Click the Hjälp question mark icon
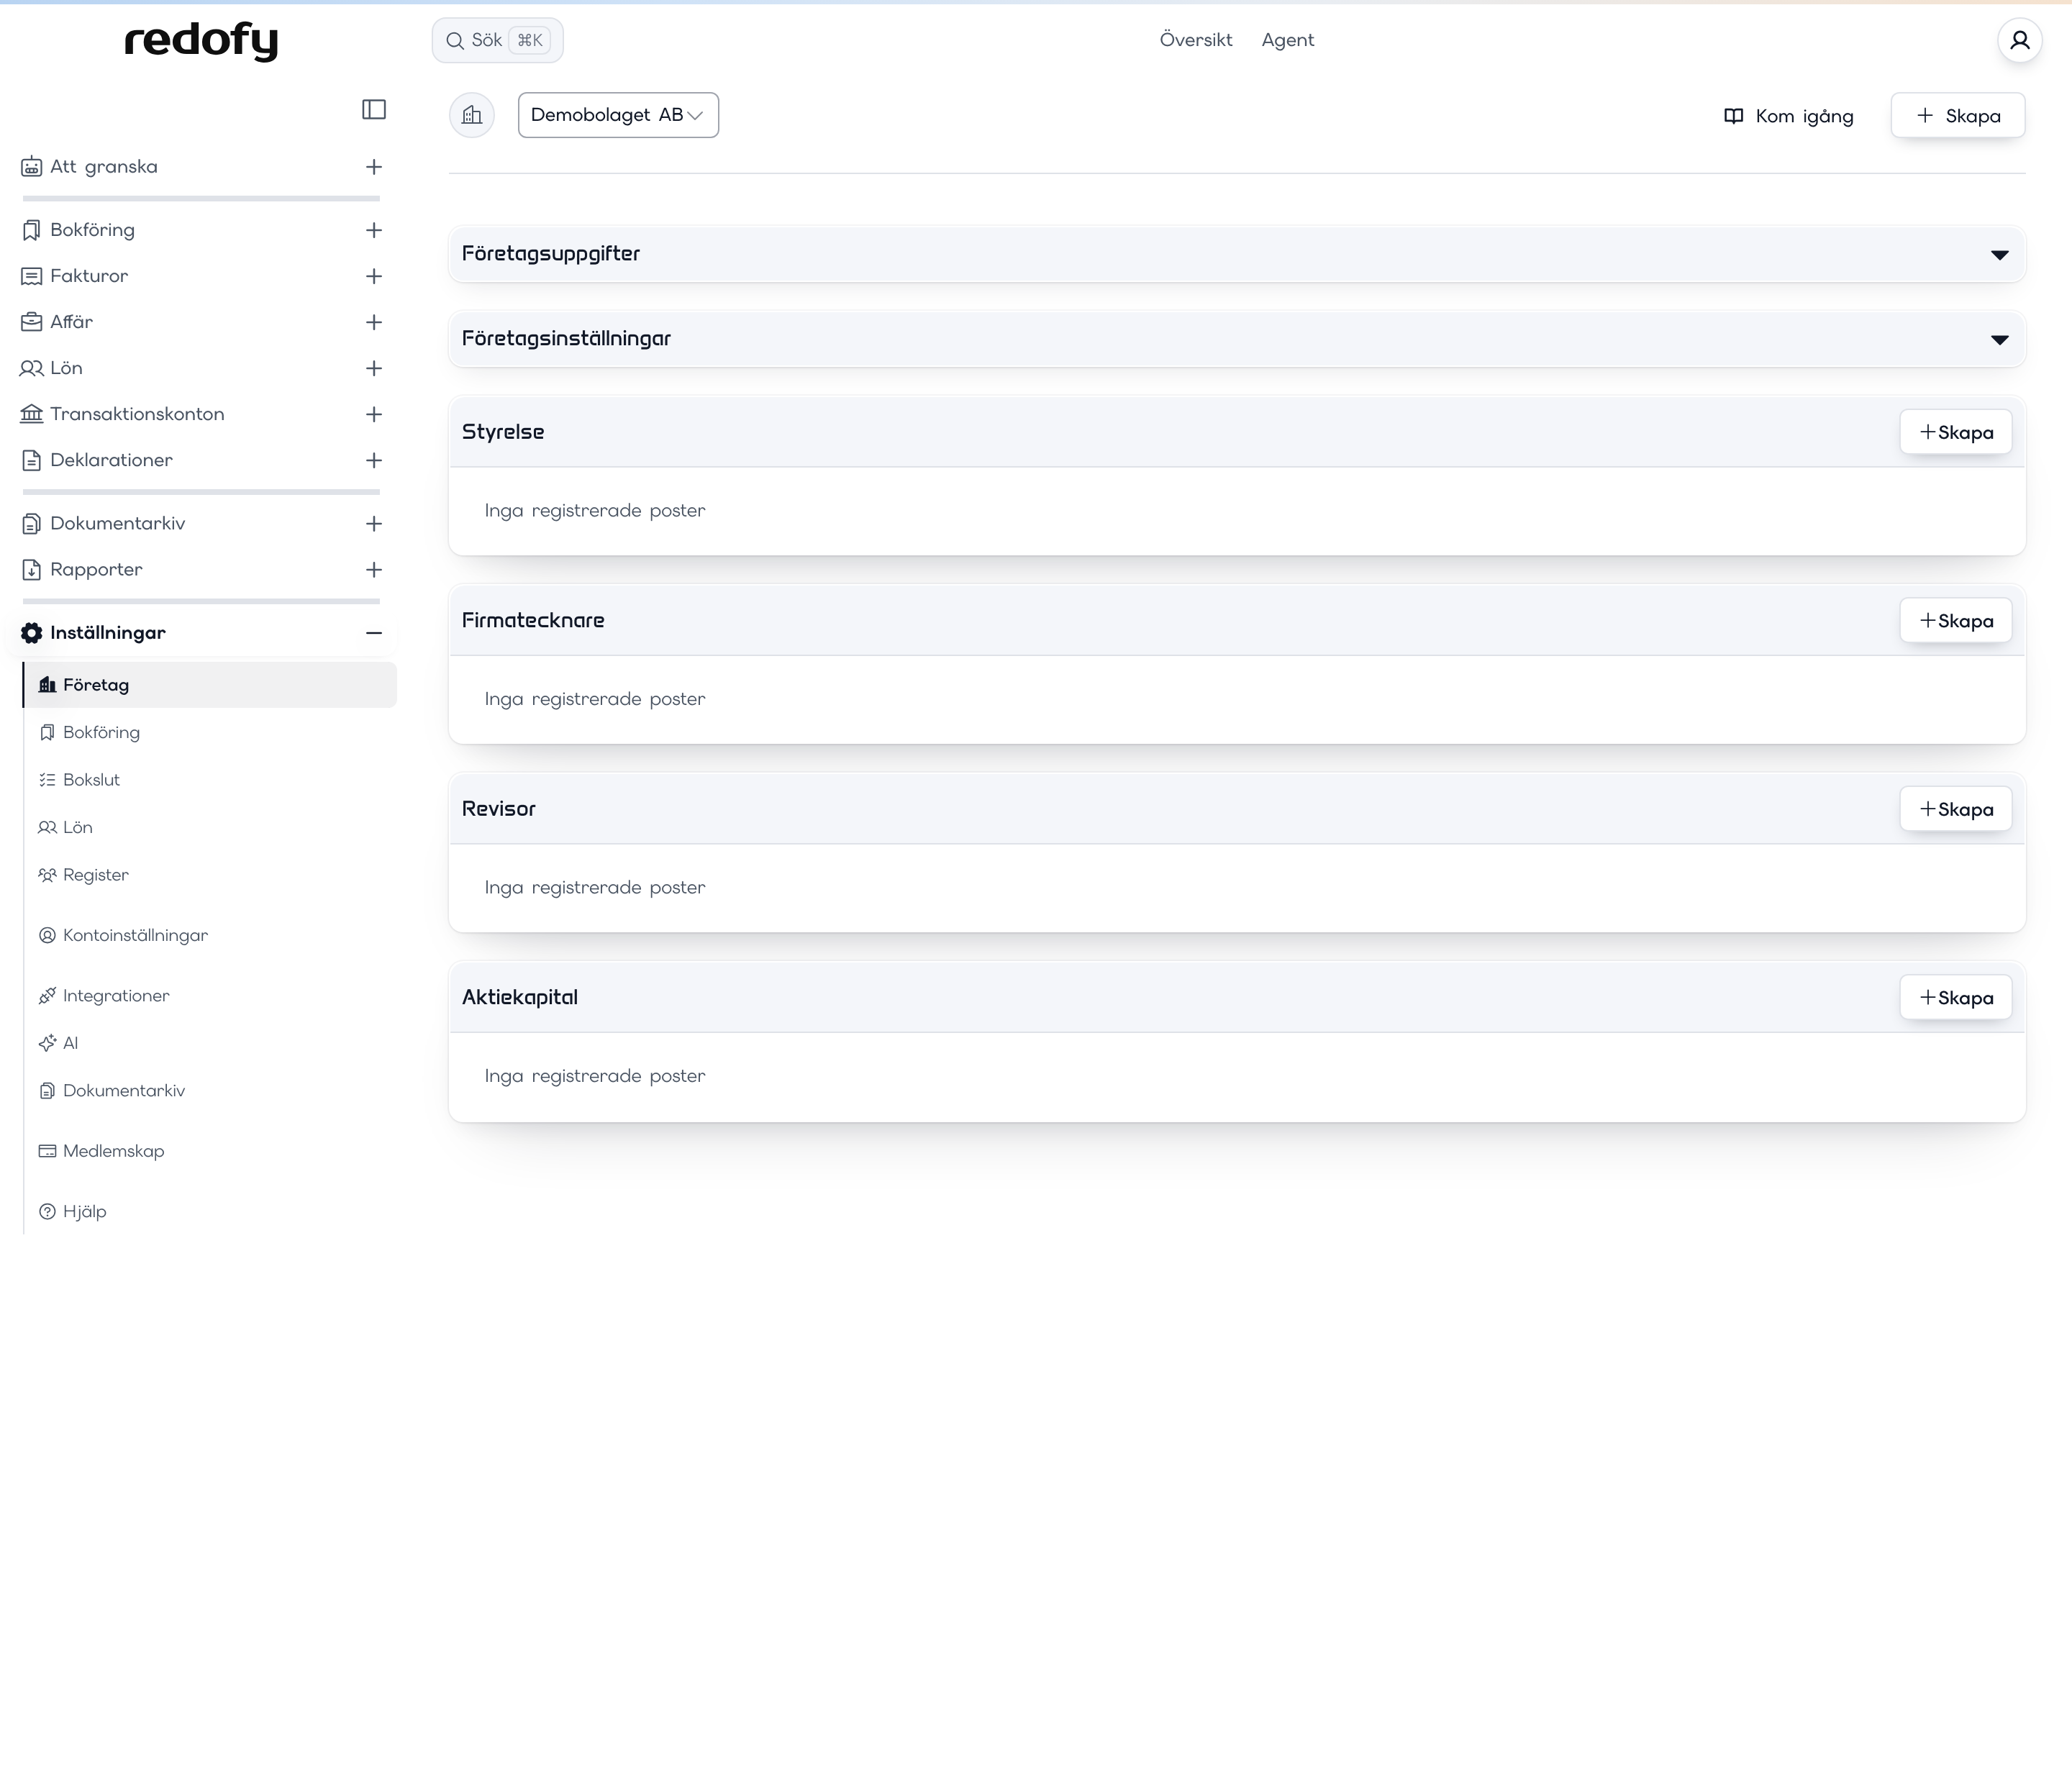Screen dimensions: 2072x1784 coord(47,1211)
